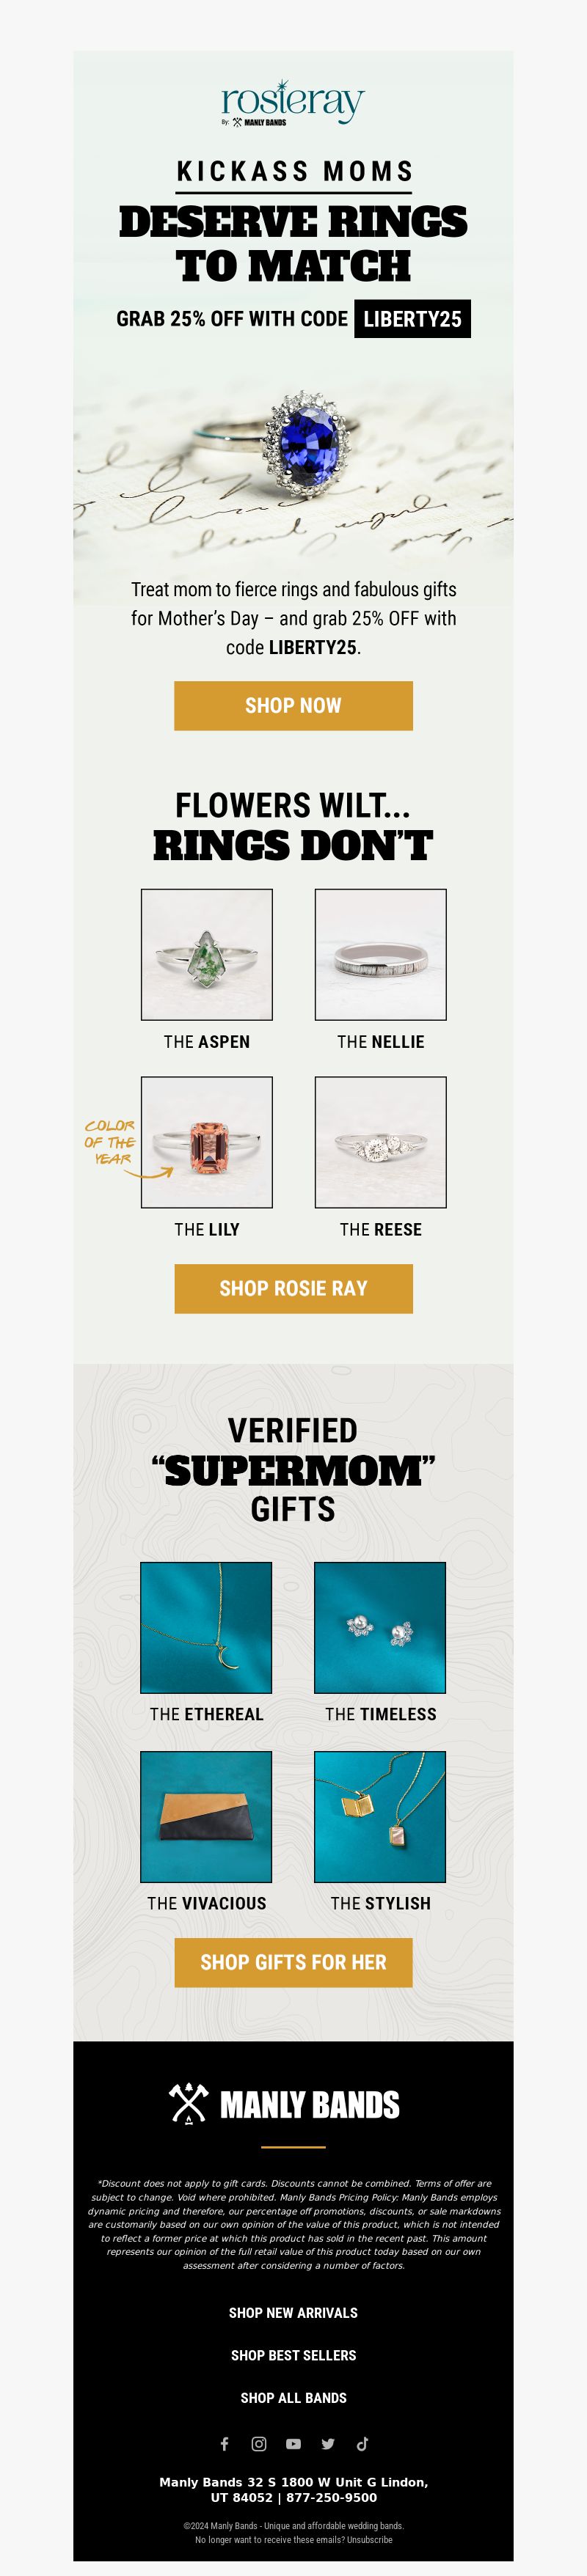This screenshot has width=587, height=2576.
Task: Click the Manly Bands footer logo
Action: click(x=285, y=2104)
